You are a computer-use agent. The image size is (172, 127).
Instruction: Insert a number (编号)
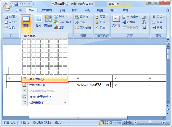[x=157, y=27]
